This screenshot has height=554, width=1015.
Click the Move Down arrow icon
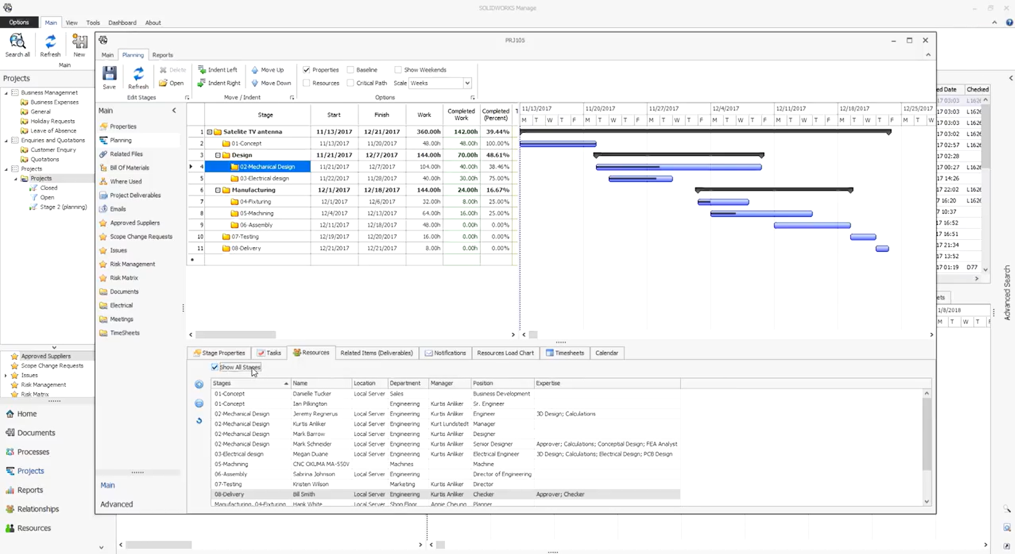pos(255,83)
